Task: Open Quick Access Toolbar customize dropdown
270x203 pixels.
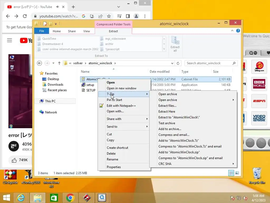Action: coord(56,24)
